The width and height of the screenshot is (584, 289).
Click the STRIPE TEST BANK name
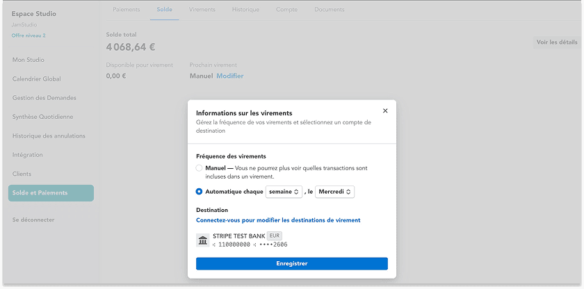(238, 236)
